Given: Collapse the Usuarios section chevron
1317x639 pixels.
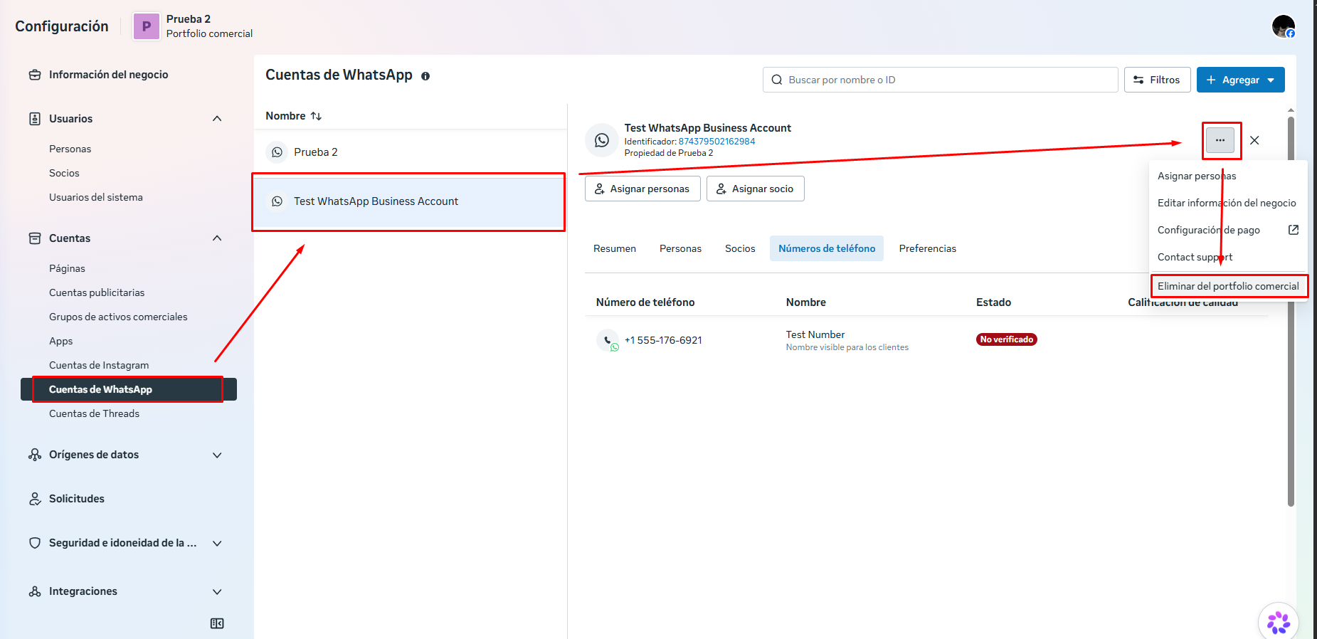Looking at the screenshot, I should [217, 119].
